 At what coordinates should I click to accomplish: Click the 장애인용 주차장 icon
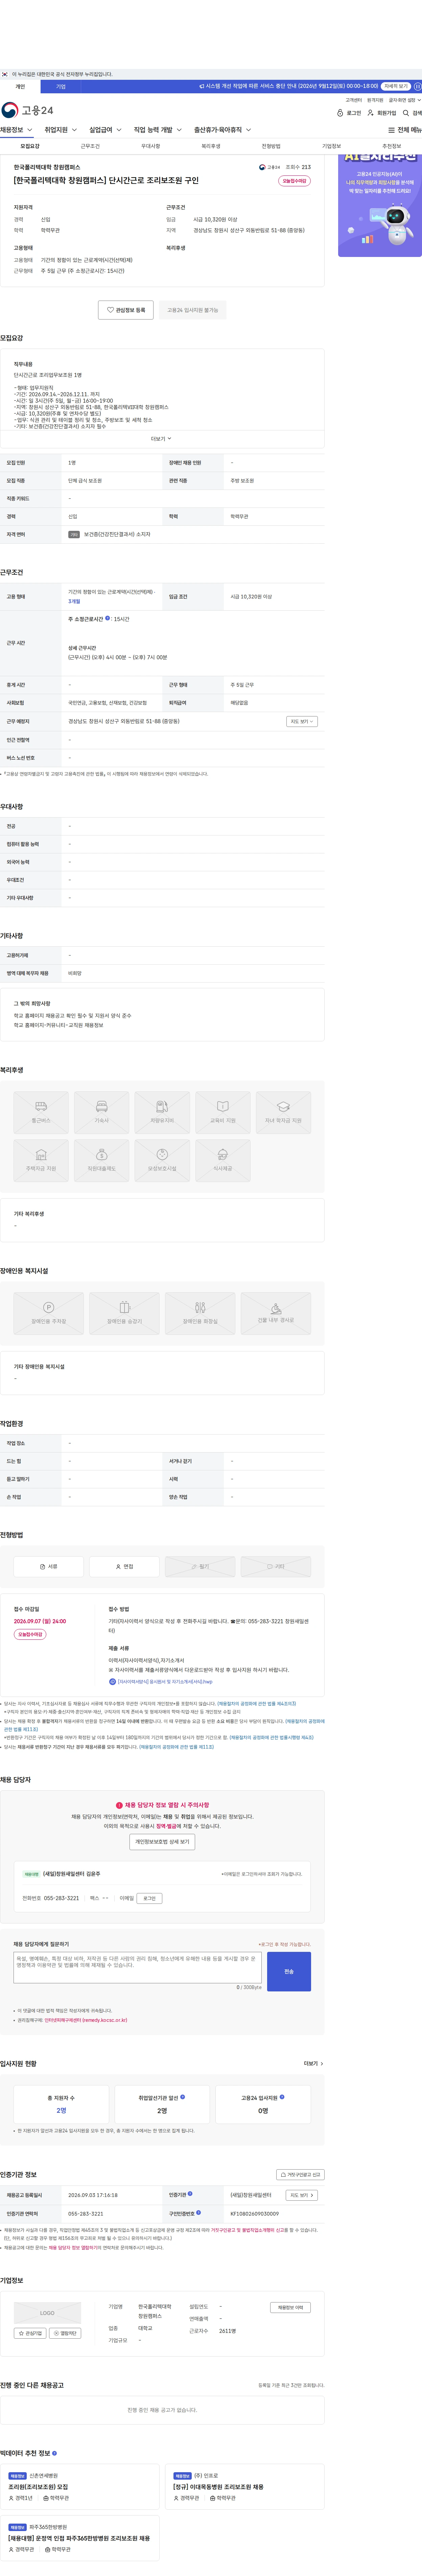[x=48, y=1313]
